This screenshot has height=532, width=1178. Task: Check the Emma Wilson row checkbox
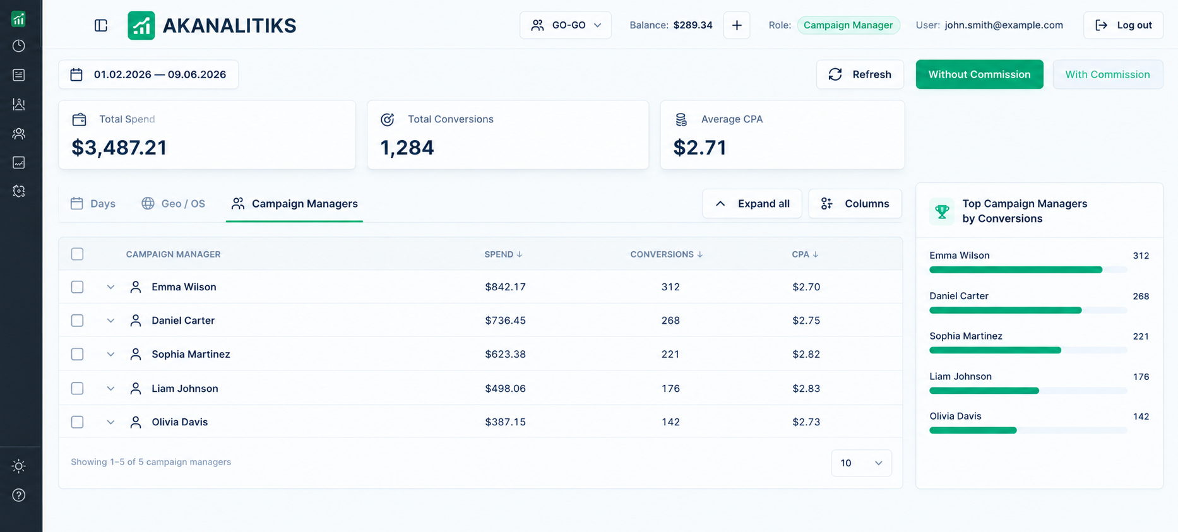click(x=78, y=287)
